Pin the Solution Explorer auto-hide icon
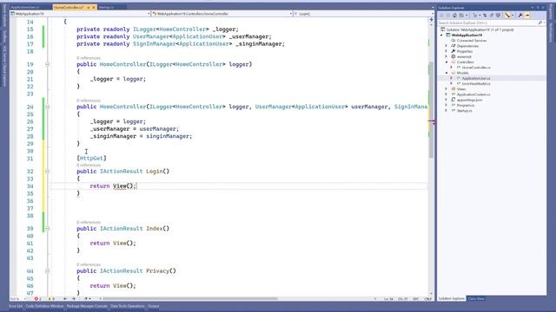556x312 pixels. [538, 8]
